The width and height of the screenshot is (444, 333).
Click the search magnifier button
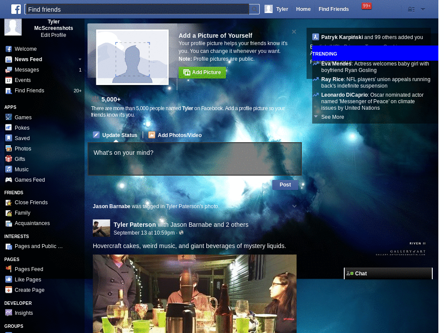[x=254, y=10]
